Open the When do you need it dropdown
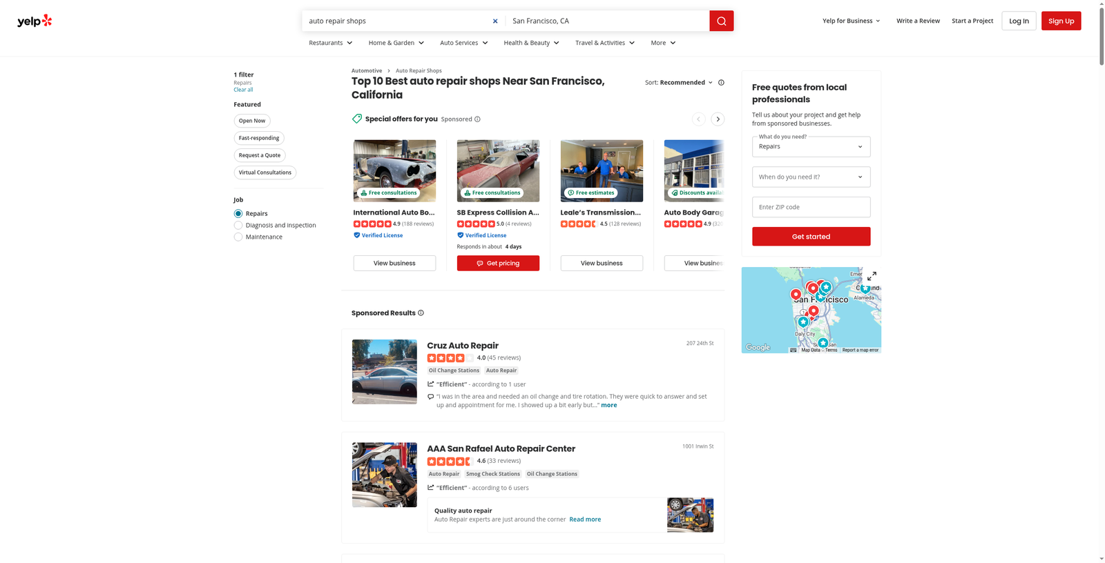The width and height of the screenshot is (1105, 563). (x=811, y=177)
